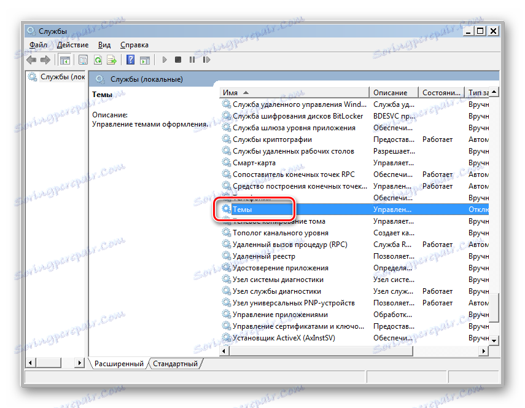Select Узел службы диагностики service

click(x=354, y=291)
